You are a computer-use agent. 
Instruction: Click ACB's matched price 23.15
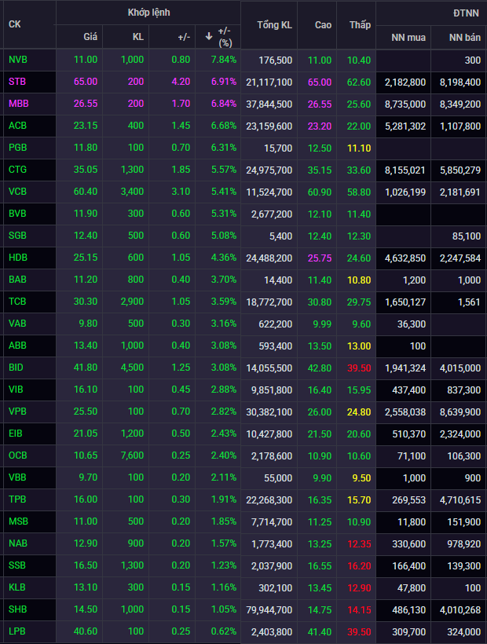point(86,126)
